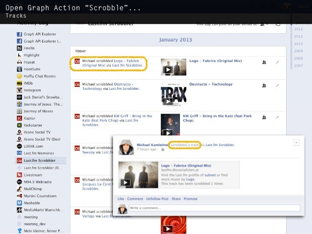Like the scrobbled track post
This screenshot has width=312, height=234.
(x=121, y=199)
